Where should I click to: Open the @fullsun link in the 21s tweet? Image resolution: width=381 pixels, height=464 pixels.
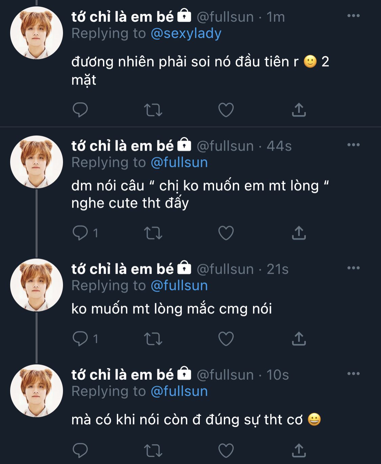point(179,286)
